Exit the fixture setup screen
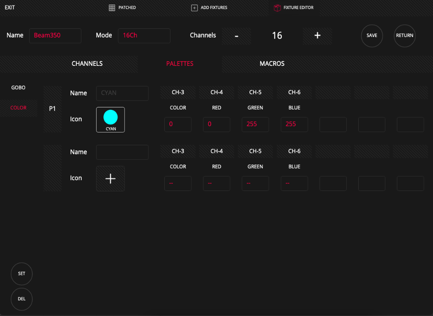This screenshot has height=316, width=433. [x=10, y=8]
